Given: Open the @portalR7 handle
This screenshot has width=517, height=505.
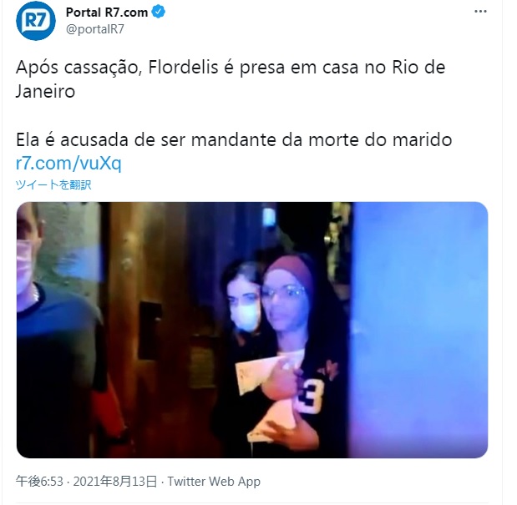Looking at the screenshot, I should click(x=95, y=29).
